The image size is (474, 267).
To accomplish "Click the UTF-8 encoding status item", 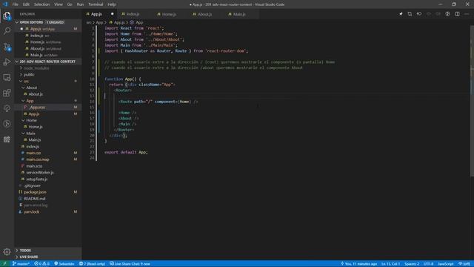I will pyautogui.click(x=428, y=264).
